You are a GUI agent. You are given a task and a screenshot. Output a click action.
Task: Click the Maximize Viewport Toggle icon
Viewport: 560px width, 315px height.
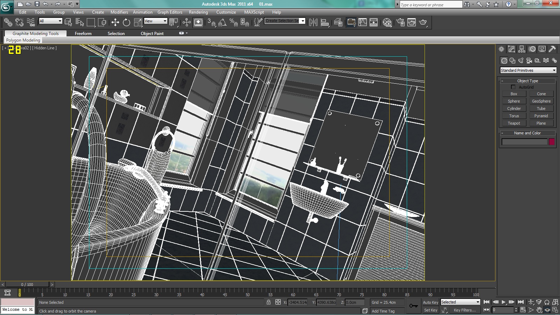[555, 310]
